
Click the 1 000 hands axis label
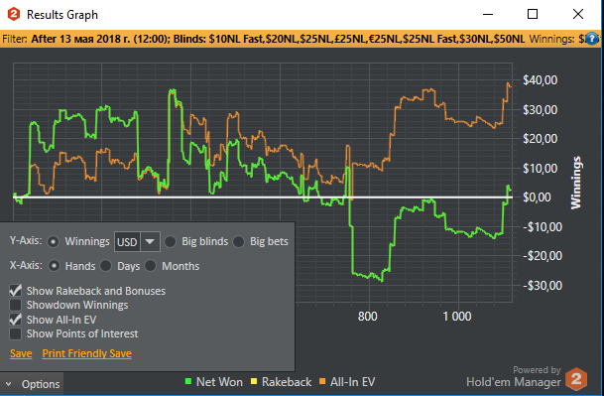457,317
